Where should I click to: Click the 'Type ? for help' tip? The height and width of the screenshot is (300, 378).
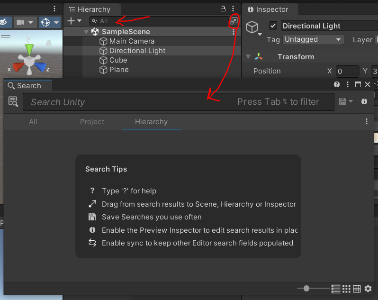click(x=129, y=191)
